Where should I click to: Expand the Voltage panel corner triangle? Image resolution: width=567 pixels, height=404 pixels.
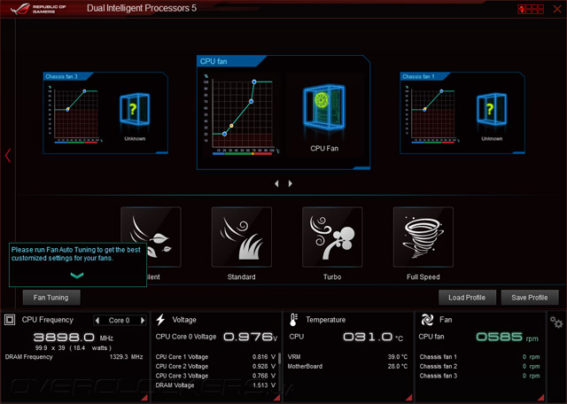click(276, 398)
